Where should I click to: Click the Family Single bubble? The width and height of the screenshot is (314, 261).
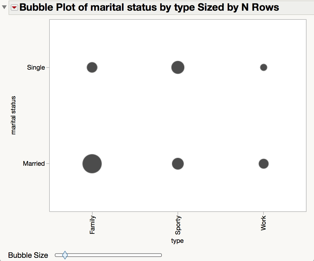click(x=92, y=67)
